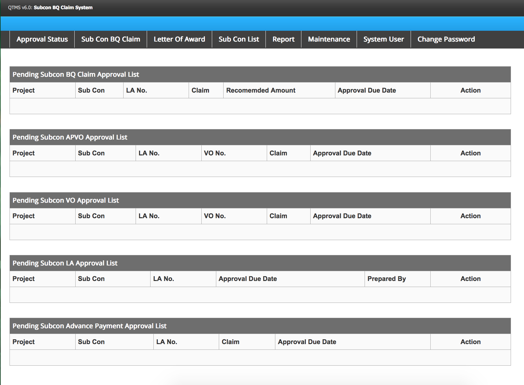Select the System User menu item
This screenshot has width=524, height=385.
point(383,39)
